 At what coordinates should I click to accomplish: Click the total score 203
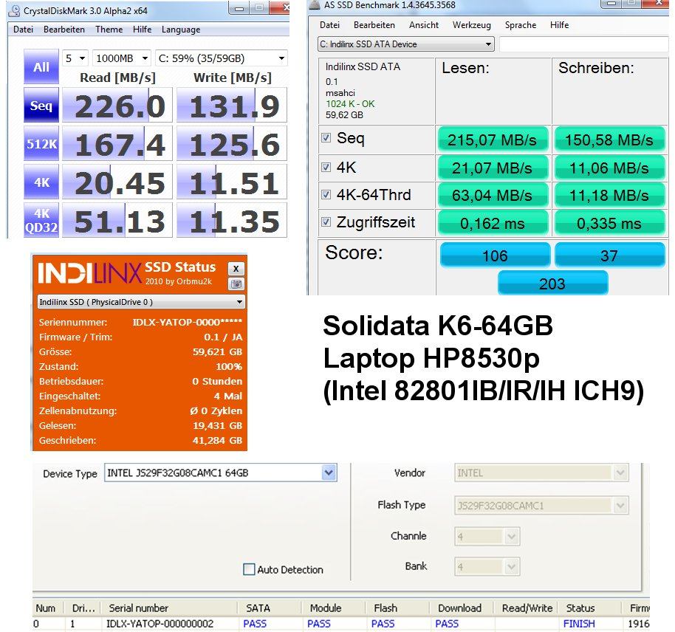pos(552,284)
